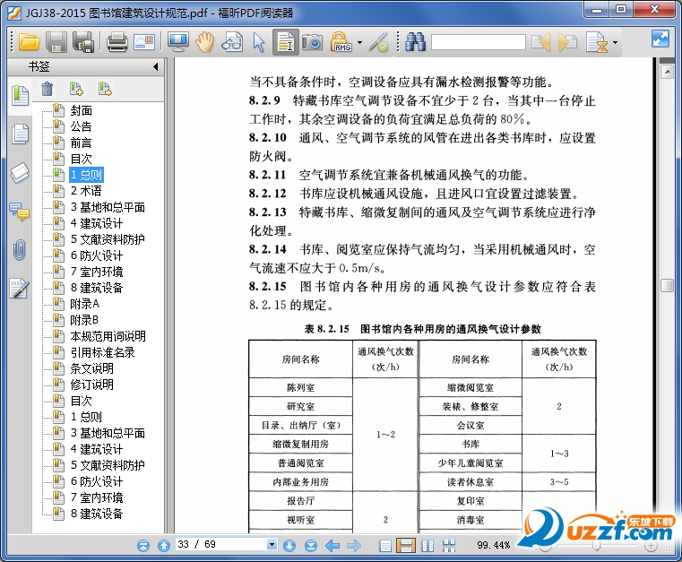
Task: Click the binoculars search icon
Action: tap(415, 41)
